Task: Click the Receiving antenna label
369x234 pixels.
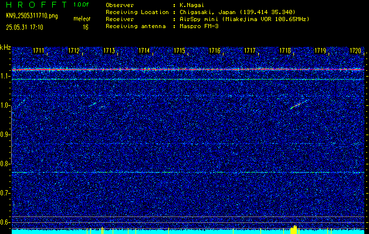Action: [x=136, y=26]
